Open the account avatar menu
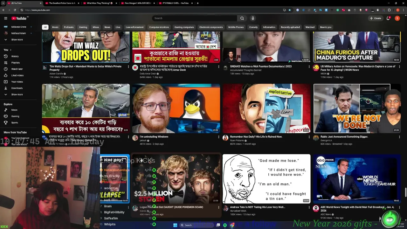The height and width of the screenshot is (229, 407). (x=397, y=18)
